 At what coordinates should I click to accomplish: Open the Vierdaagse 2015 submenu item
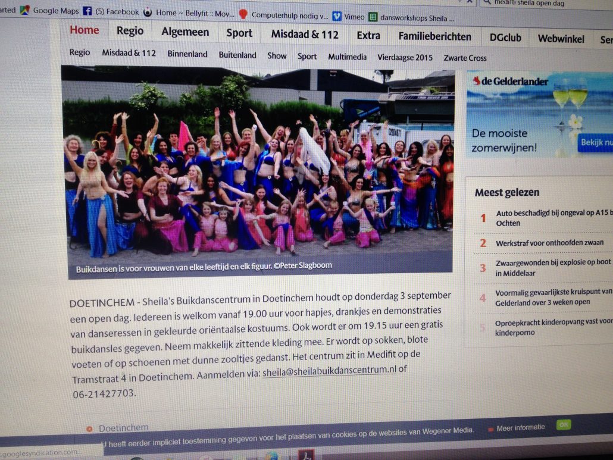[405, 57]
